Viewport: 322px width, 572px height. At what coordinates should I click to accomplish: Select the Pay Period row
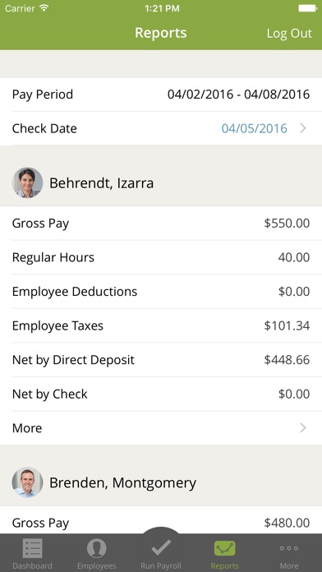coord(161,95)
